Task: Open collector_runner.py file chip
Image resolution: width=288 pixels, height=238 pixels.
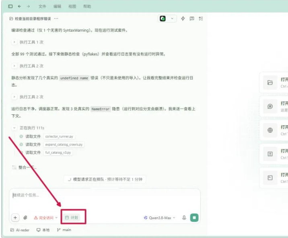Action: point(59,136)
